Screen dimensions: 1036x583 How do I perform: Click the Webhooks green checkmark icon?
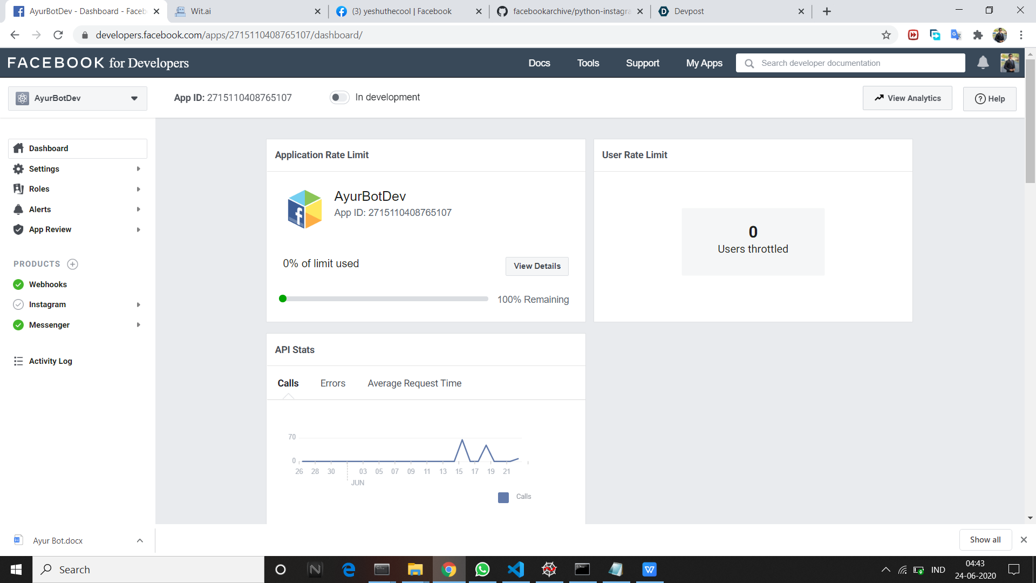(18, 284)
